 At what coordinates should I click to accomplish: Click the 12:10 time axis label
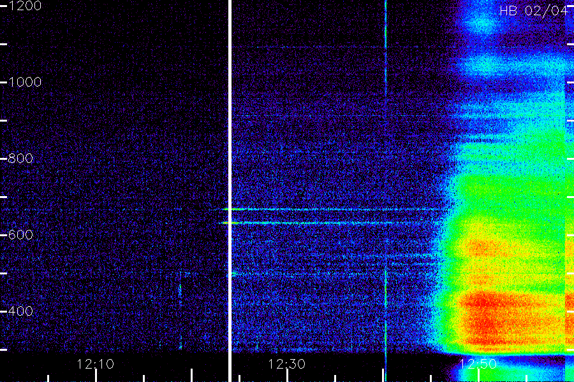96,364
